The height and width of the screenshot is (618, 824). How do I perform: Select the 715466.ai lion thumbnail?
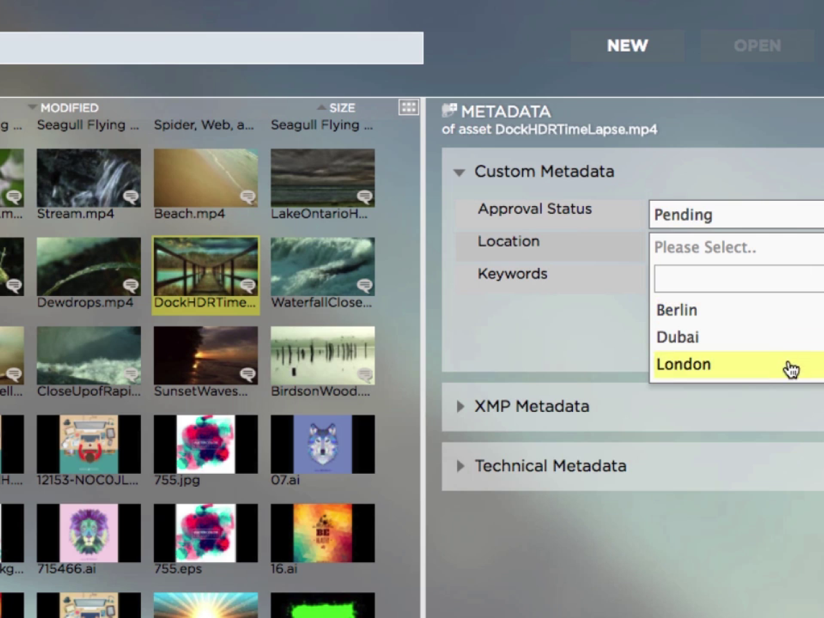tap(89, 533)
